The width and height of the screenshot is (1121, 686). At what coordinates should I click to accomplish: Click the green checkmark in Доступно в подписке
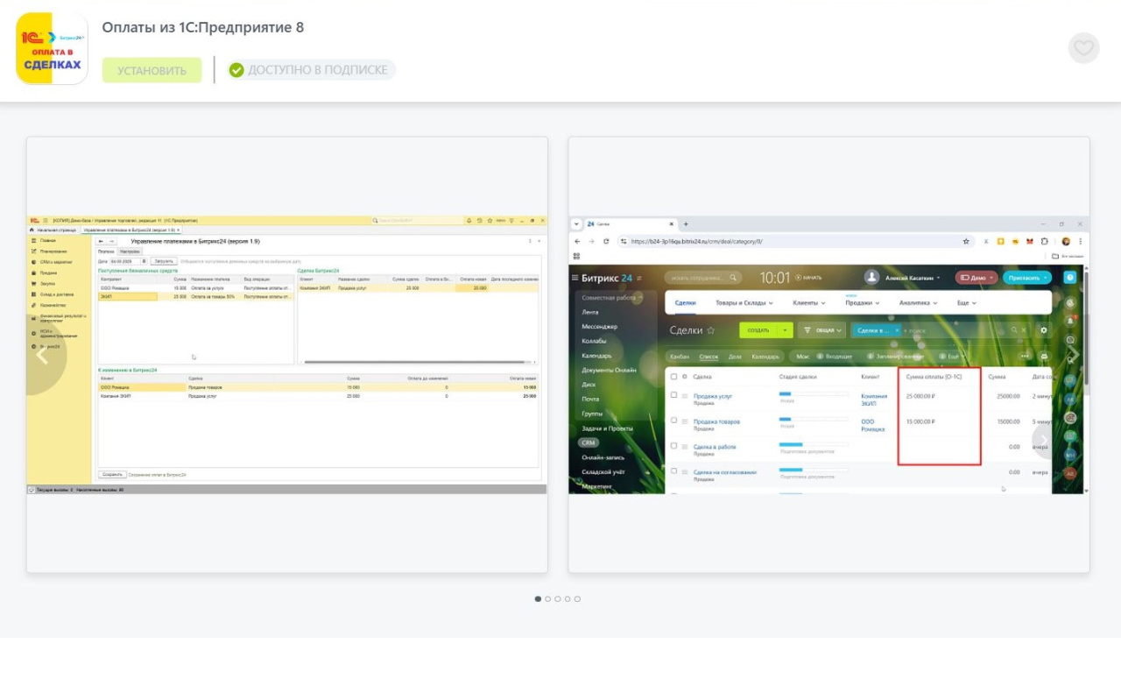pos(236,70)
